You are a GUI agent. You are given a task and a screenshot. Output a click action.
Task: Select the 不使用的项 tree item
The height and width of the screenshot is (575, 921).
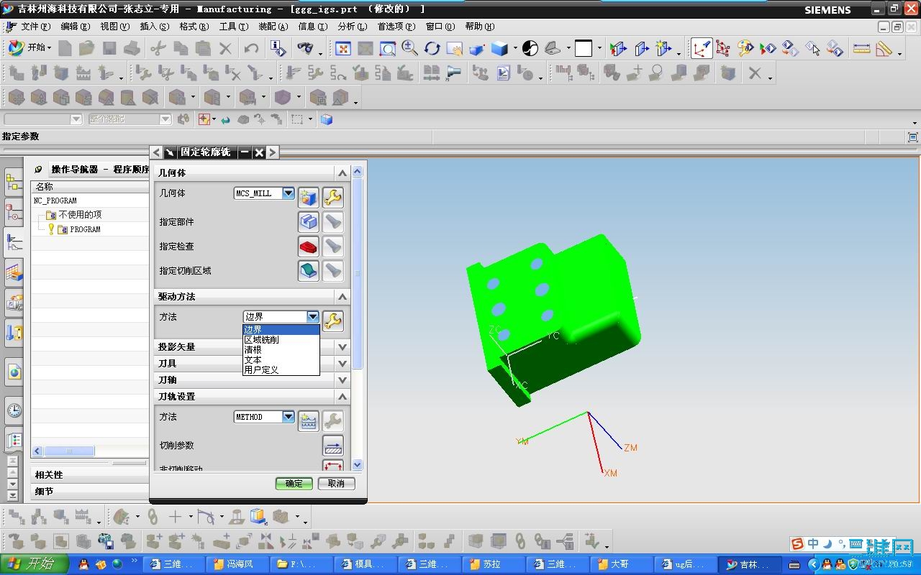coord(79,215)
